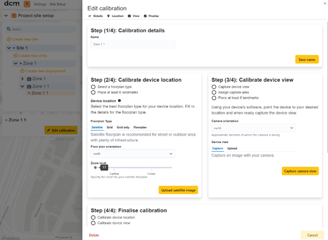Click the plus icon for Create new deployment
This screenshot has height=240, width=328.
[x=22, y=71]
